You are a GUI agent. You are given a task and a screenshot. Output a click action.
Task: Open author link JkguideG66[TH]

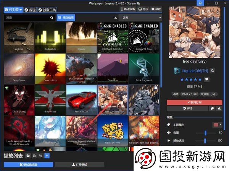click(195, 71)
